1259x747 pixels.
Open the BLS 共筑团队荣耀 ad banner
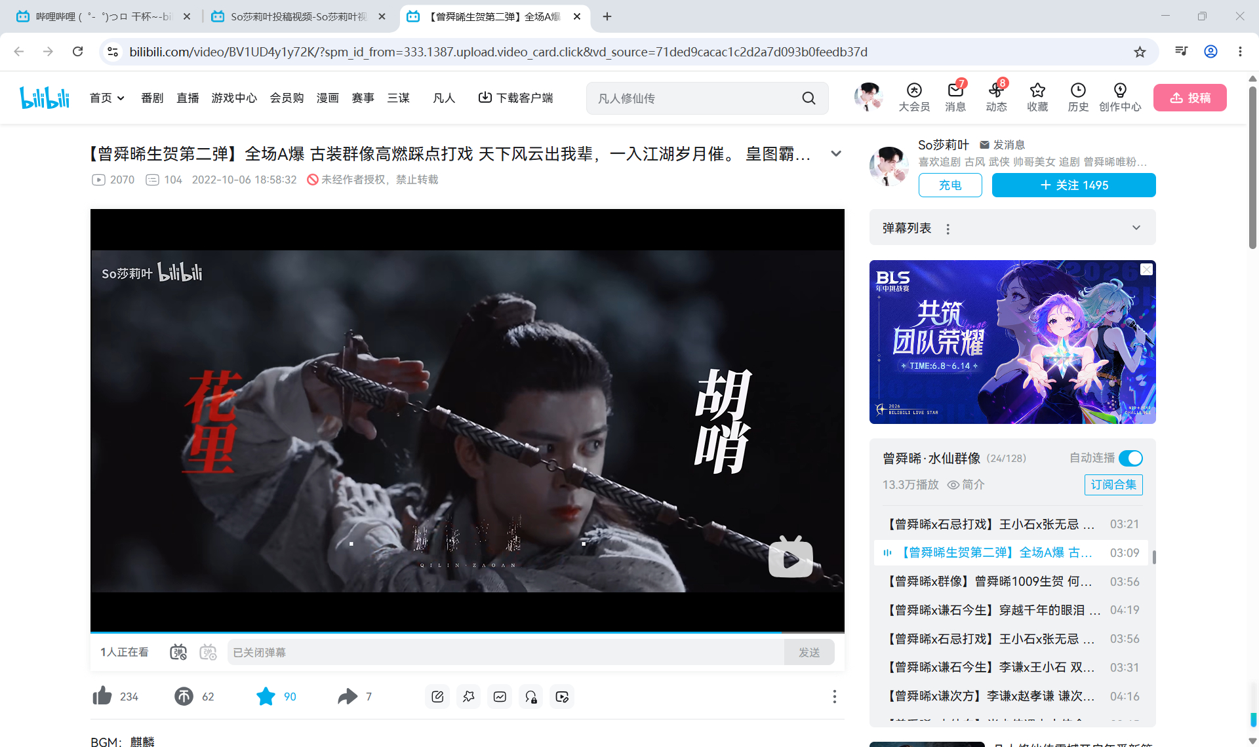pos(1012,342)
